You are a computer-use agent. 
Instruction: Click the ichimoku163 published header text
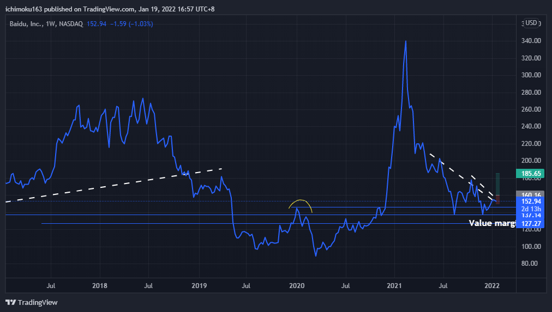(x=110, y=9)
